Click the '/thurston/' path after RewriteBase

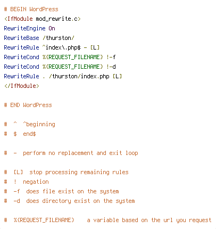tap(59, 38)
